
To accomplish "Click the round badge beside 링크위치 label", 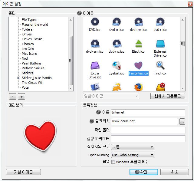I will tap(92, 121).
